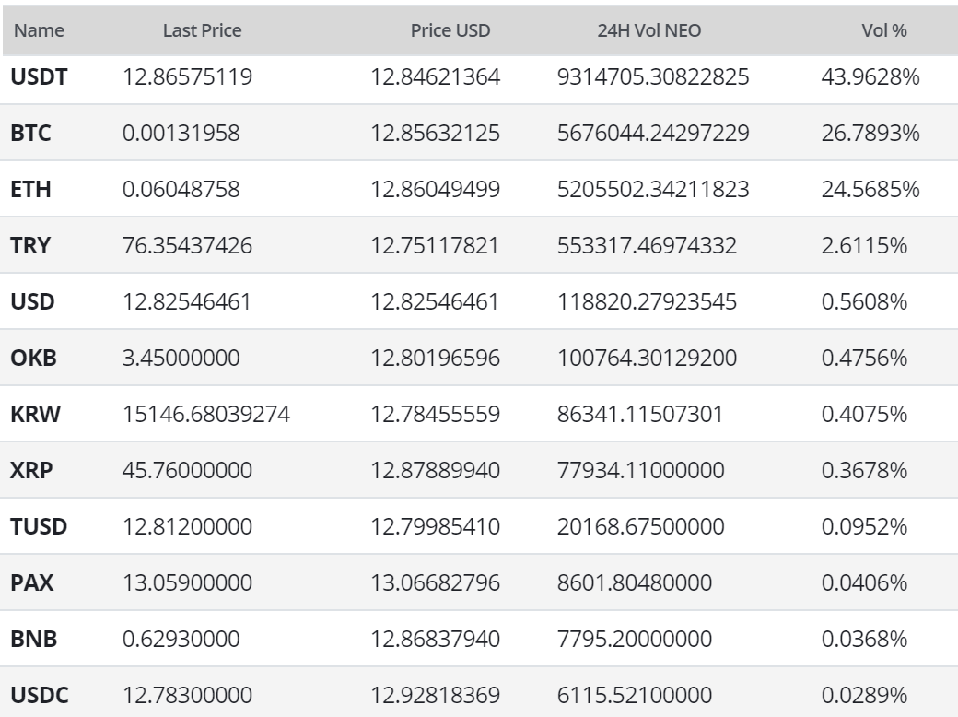Image resolution: width=958 pixels, height=717 pixels.
Task: Click USDC volume 6115.52100000
Action: coord(635,696)
